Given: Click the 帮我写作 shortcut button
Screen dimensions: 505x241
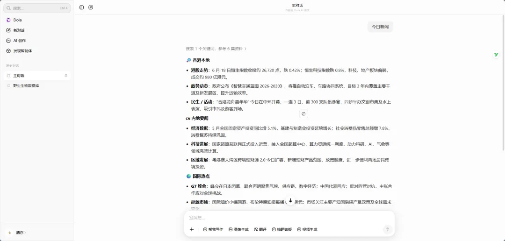Looking at the screenshot, I should click(x=213, y=229).
